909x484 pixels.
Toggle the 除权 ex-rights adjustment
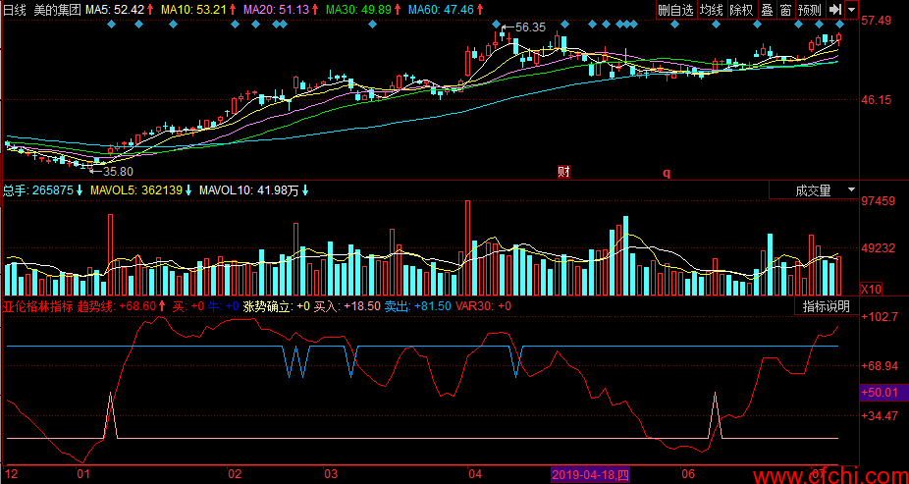[x=741, y=9]
